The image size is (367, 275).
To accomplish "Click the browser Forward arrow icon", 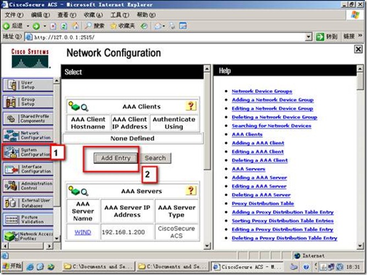I will [x=36, y=26].
